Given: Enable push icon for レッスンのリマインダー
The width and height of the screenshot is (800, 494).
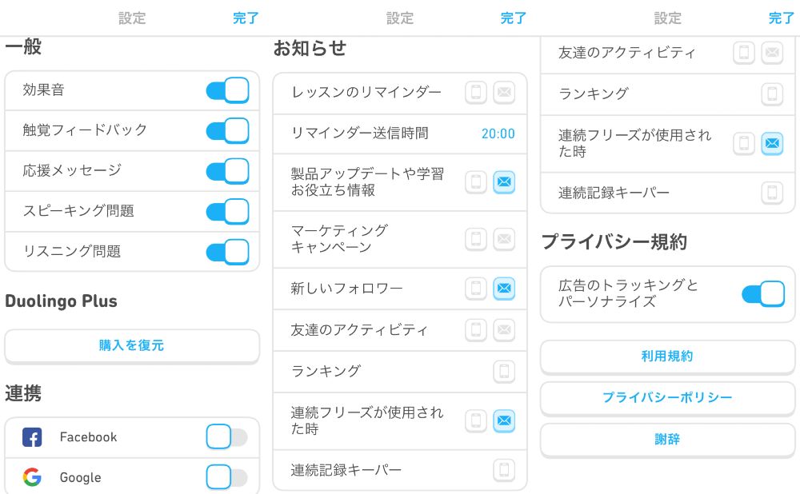Looking at the screenshot, I should tap(475, 92).
